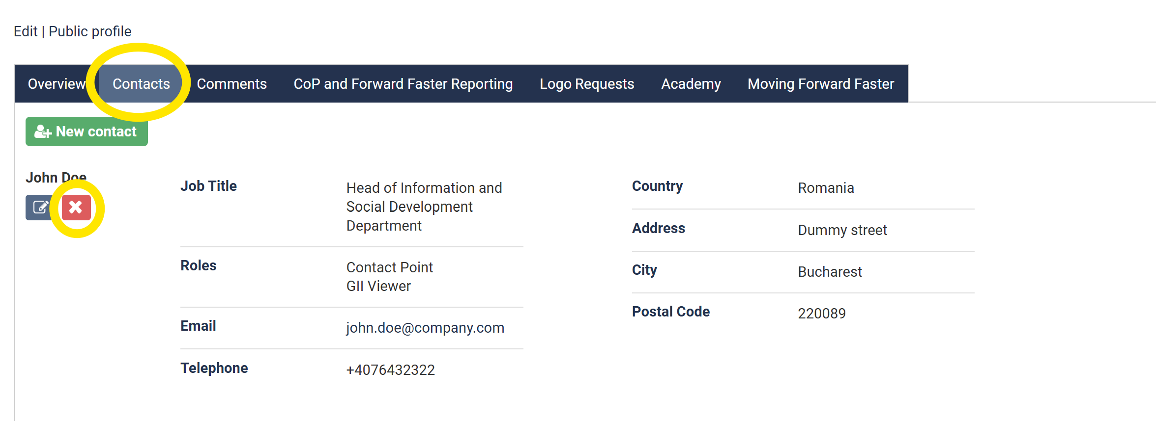This screenshot has width=1156, height=421.
Task: Select the Moving Forward Faster tab
Action: coord(820,84)
